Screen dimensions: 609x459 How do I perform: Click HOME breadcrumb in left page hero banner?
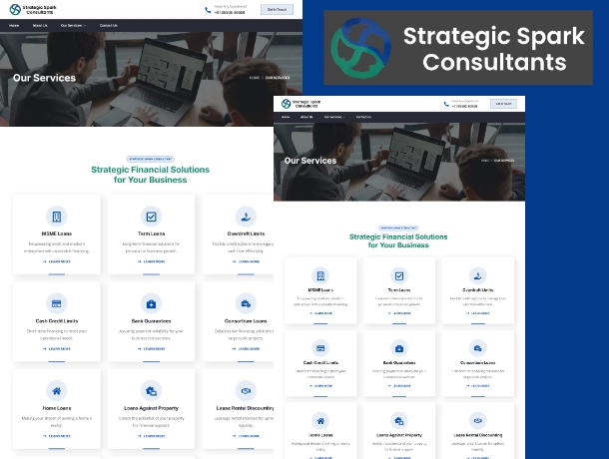[255, 77]
